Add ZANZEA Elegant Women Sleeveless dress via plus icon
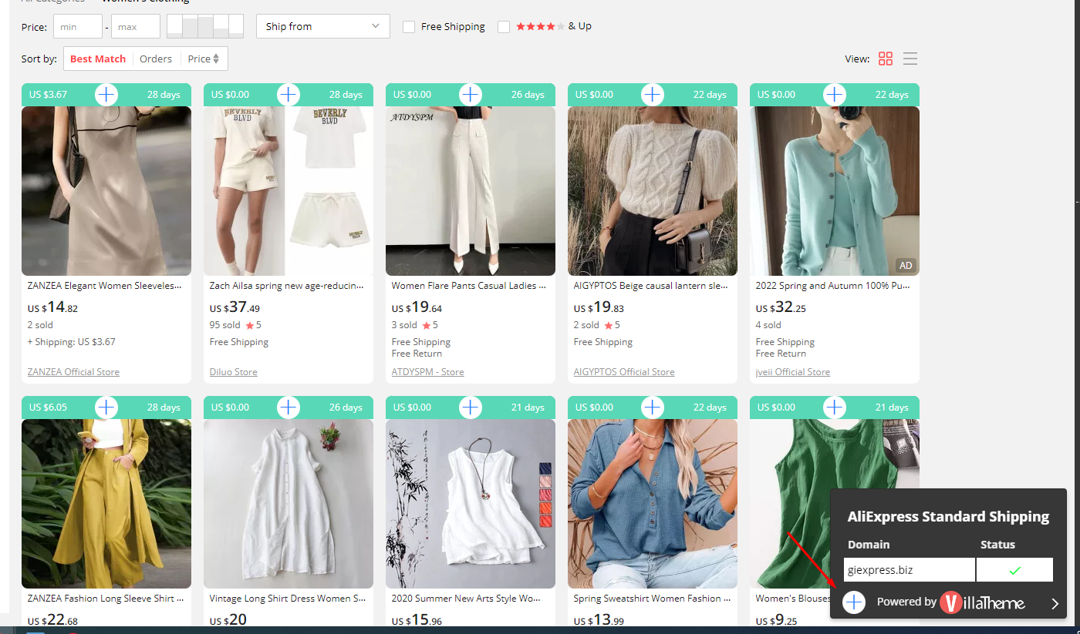The image size is (1080, 634). click(x=106, y=95)
